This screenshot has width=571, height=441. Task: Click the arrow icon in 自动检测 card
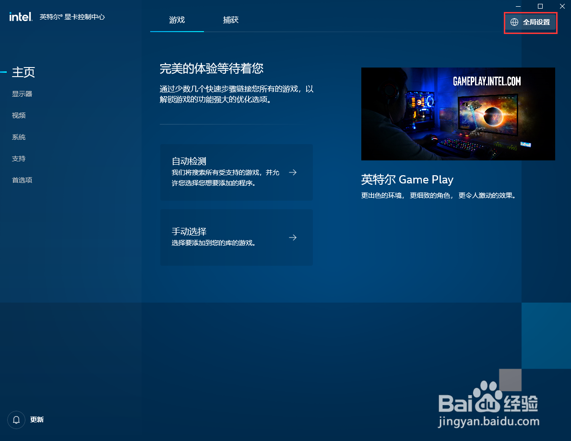[x=293, y=172]
